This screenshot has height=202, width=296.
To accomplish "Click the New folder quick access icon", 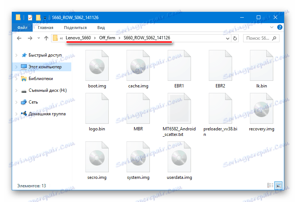I will click(x=38, y=18).
